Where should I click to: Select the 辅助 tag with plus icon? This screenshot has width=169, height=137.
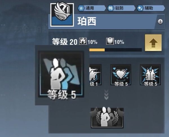coord(151,8)
